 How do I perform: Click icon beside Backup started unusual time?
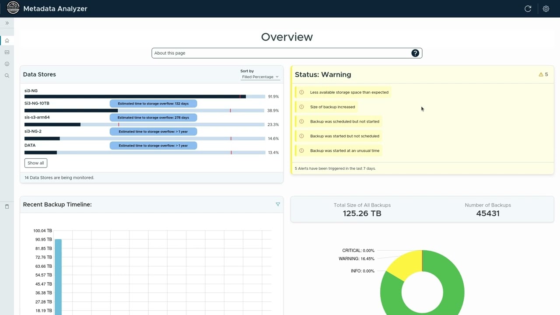301,150
